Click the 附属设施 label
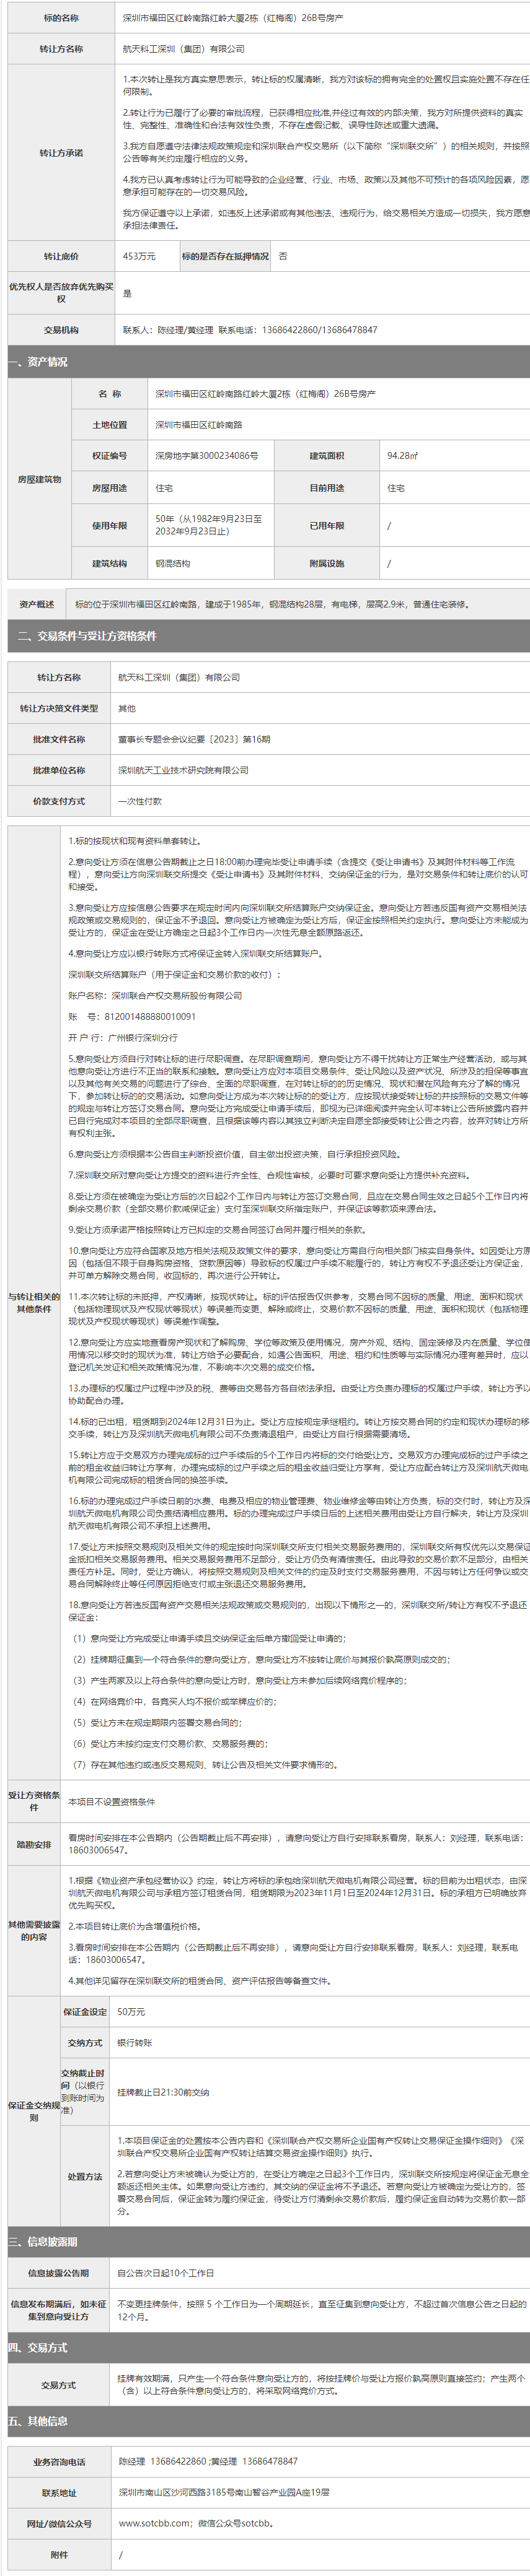Screen dimensions: 530x2576 [327, 564]
